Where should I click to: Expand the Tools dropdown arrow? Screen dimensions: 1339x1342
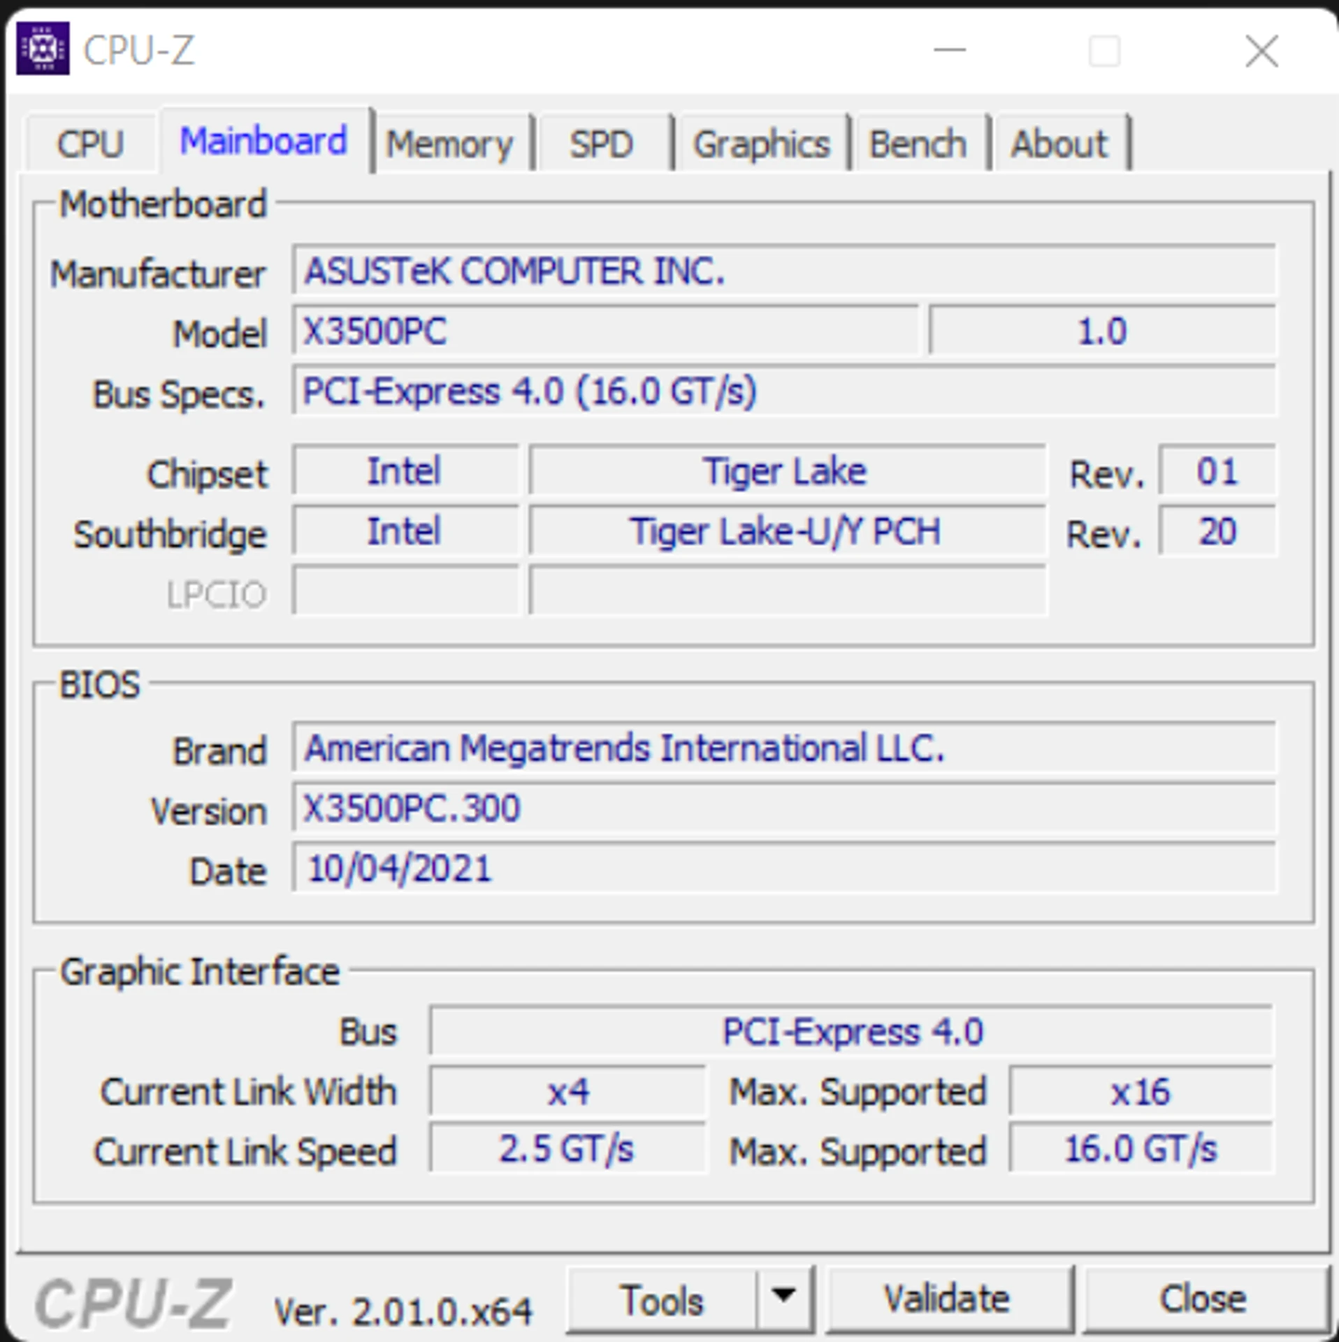784,1298
